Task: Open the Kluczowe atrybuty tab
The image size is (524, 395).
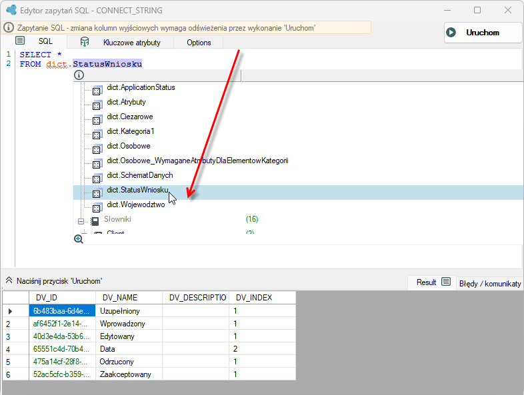Action: [x=120, y=43]
